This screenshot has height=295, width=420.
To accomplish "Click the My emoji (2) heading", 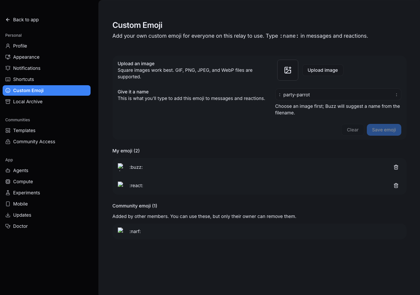I will (x=126, y=151).
